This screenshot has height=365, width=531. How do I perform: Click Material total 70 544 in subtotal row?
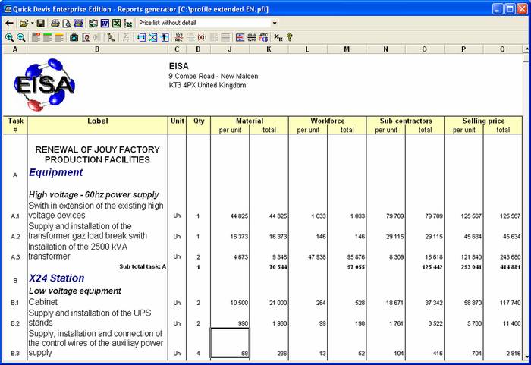coord(278,267)
